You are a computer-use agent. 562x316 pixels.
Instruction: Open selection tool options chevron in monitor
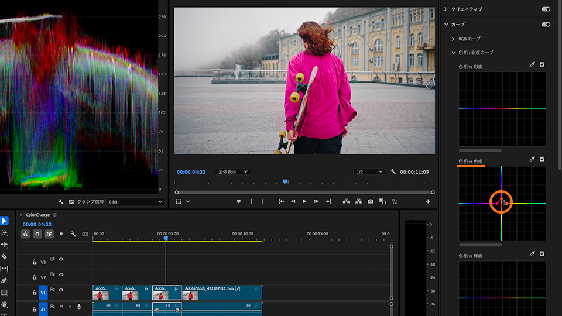click(187, 201)
